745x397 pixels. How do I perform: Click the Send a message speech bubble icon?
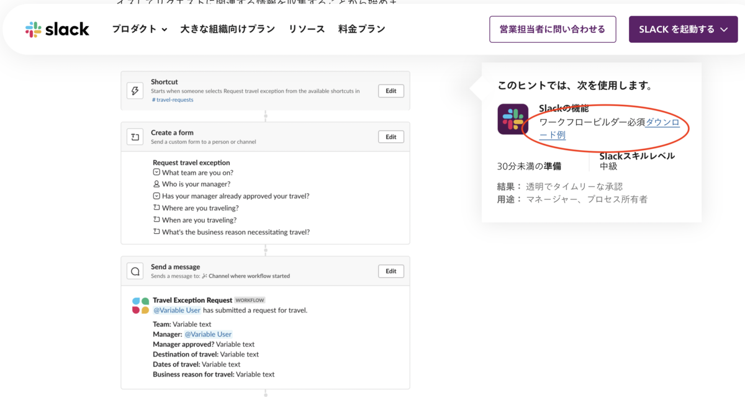(x=135, y=271)
